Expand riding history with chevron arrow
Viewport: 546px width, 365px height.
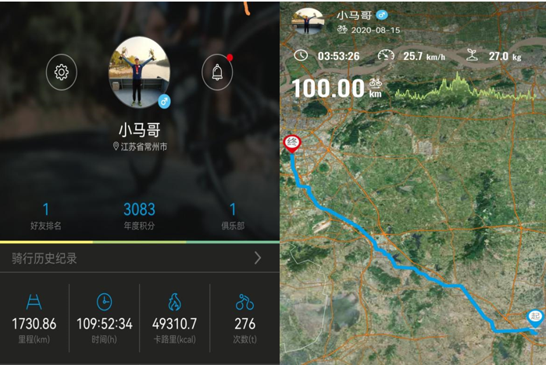point(258,258)
